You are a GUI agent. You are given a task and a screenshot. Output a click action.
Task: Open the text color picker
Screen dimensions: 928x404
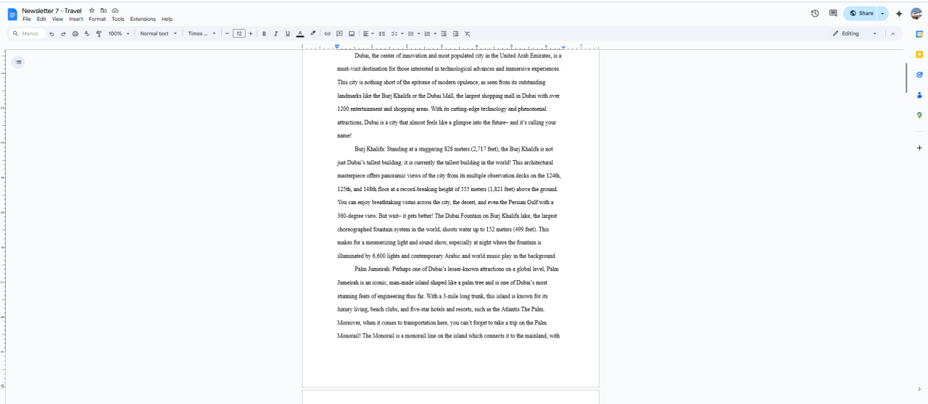[300, 34]
